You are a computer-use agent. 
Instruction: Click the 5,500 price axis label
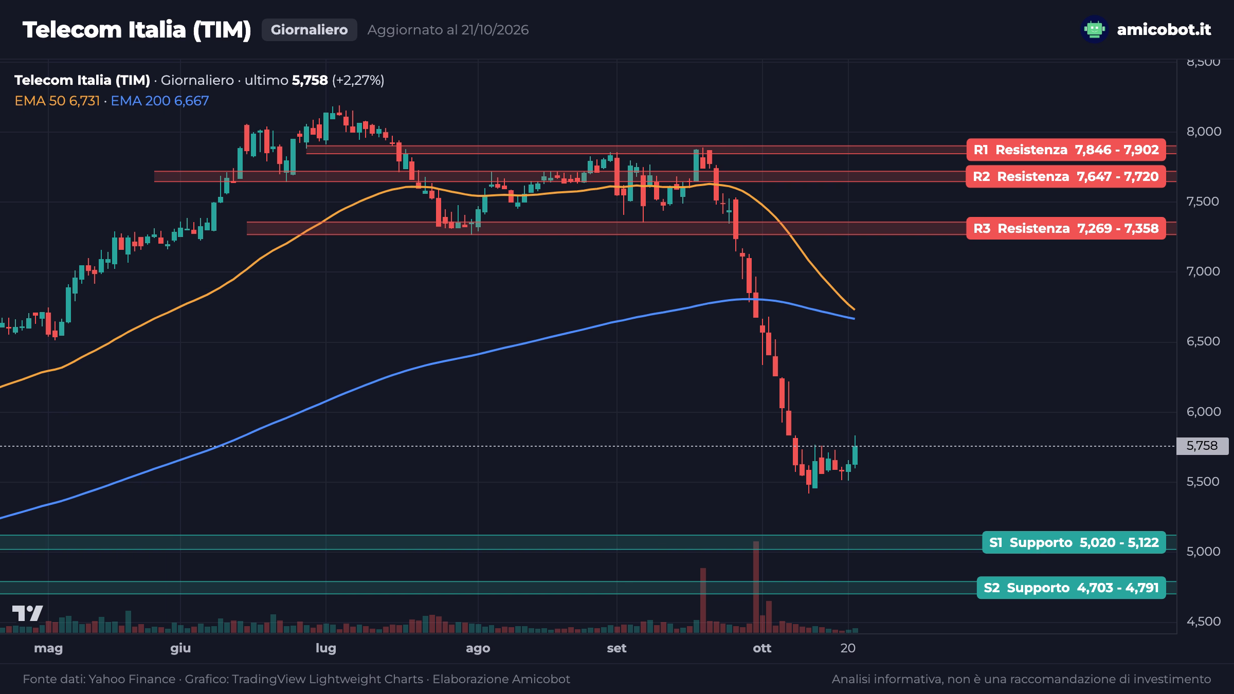point(1203,482)
